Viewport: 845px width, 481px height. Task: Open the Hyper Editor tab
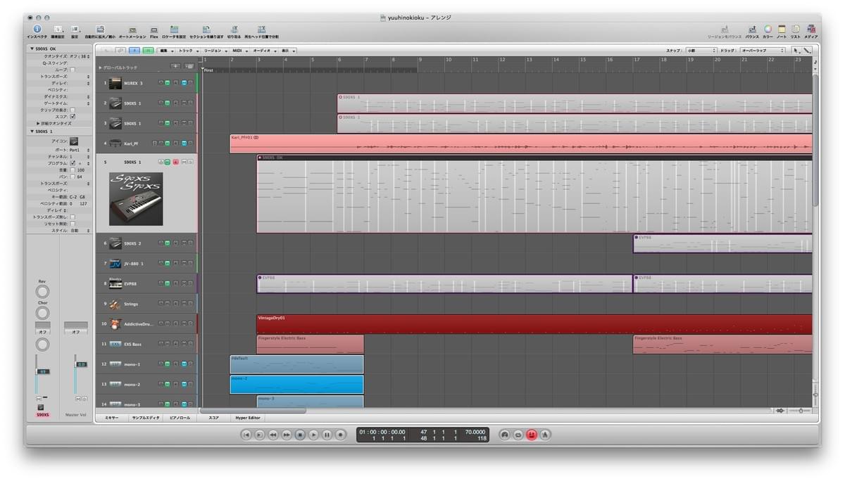[x=248, y=418]
